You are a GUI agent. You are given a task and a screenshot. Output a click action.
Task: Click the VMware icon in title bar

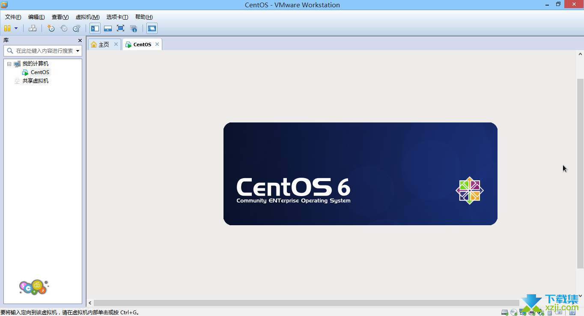[x=4, y=5]
